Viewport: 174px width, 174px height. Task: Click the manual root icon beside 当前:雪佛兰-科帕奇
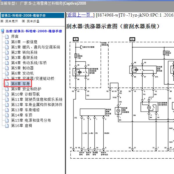click(x=2, y=31)
